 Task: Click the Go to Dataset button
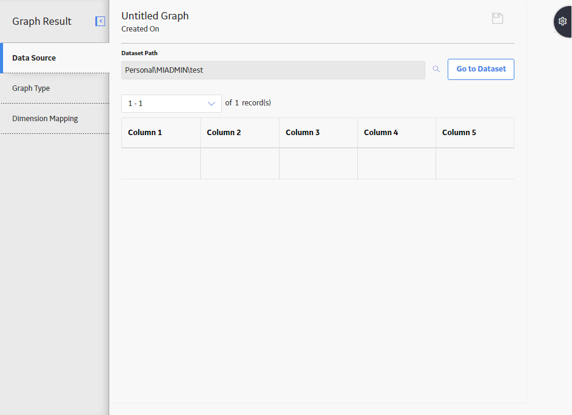pos(481,69)
